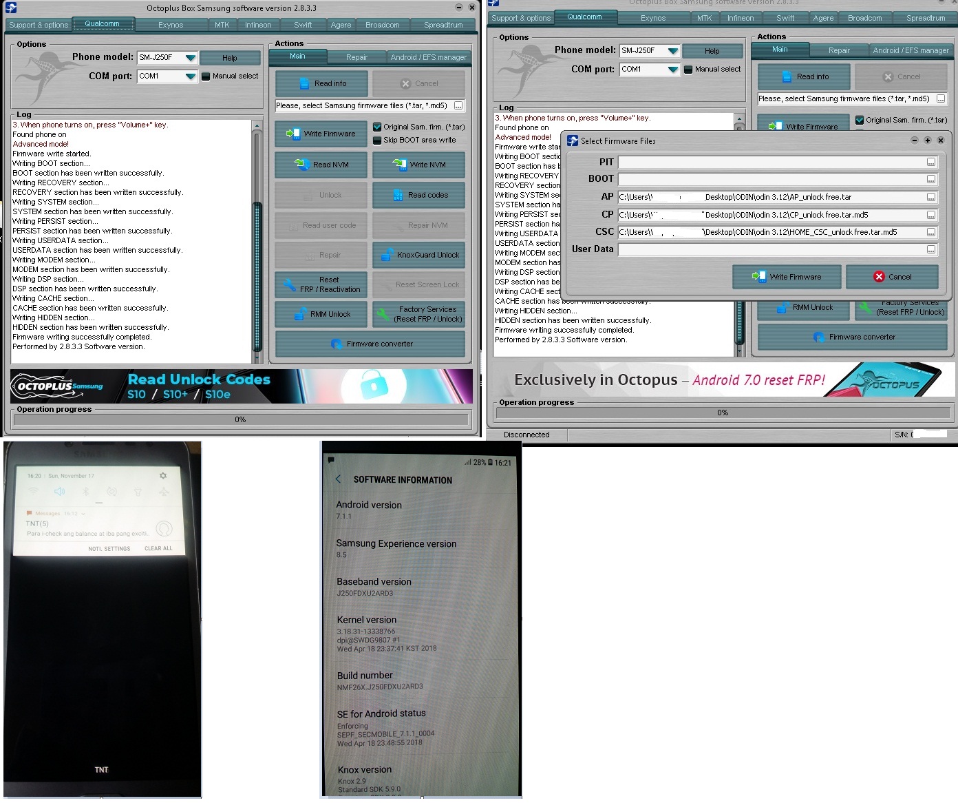Tap Bluetooth quick toggle in phone notification panel
This screenshot has height=803, width=958.
86,492
